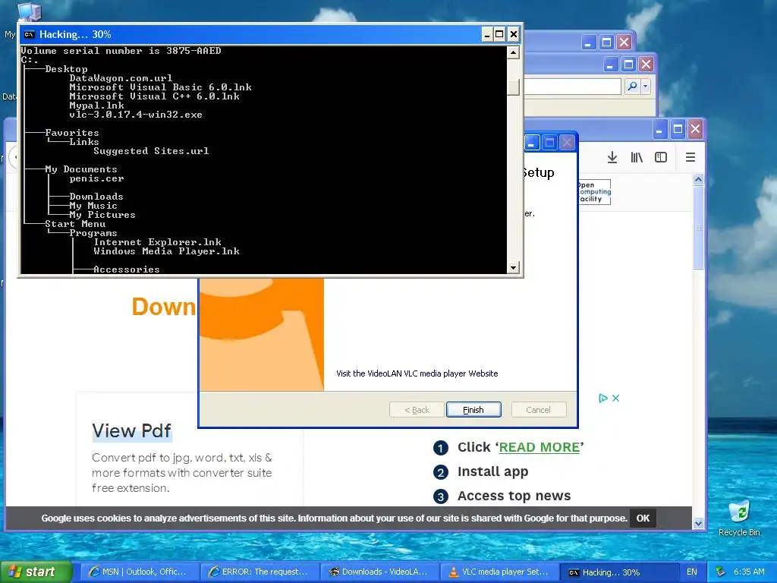
Task: Click the search magnifier icon in the background window
Action: [632, 87]
